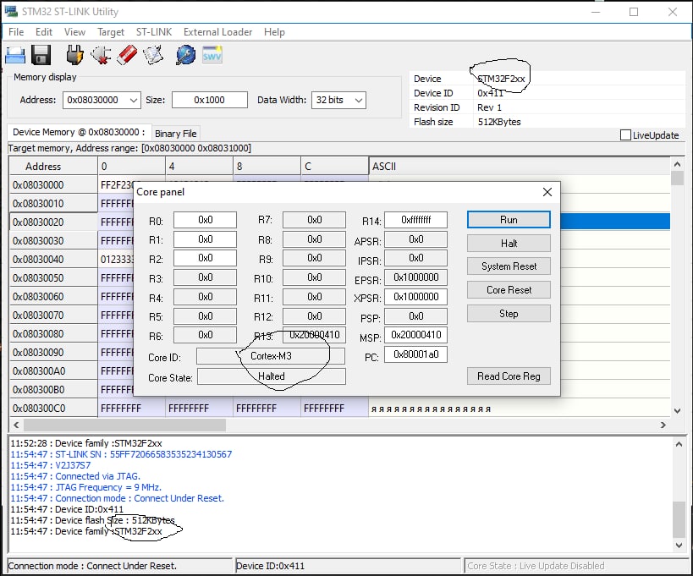Open the SWV viewer icon
Image resolution: width=693 pixels, height=576 pixels.
[212, 55]
